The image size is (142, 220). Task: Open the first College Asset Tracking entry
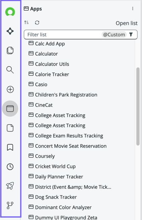coord(60,115)
